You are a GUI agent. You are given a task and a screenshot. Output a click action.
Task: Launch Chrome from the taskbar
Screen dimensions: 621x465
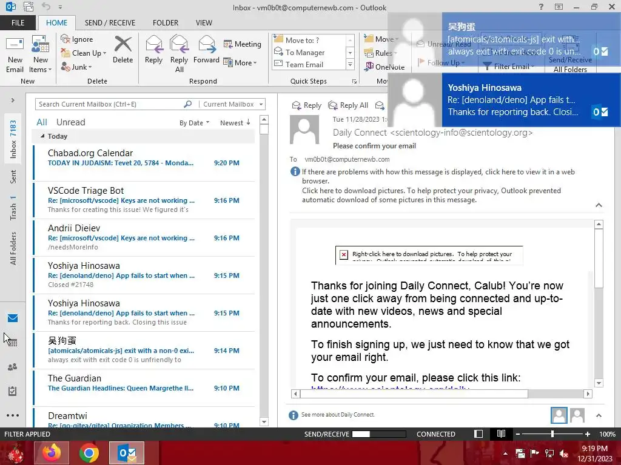coord(89,453)
